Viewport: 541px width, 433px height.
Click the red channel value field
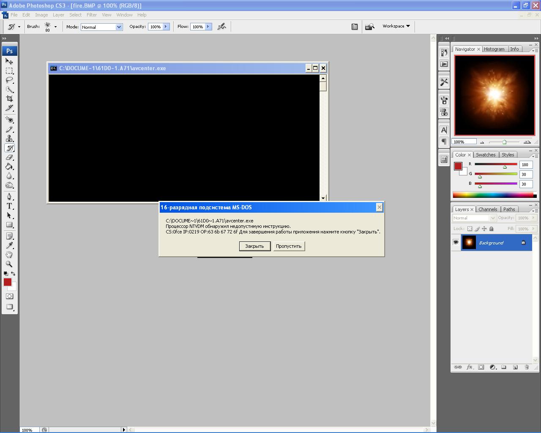pos(525,165)
